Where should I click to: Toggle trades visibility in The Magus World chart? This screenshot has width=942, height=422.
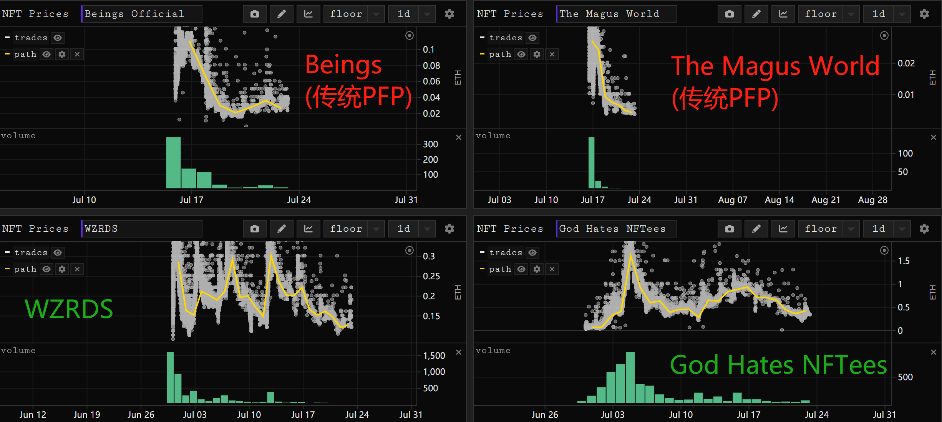click(x=532, y=38)
